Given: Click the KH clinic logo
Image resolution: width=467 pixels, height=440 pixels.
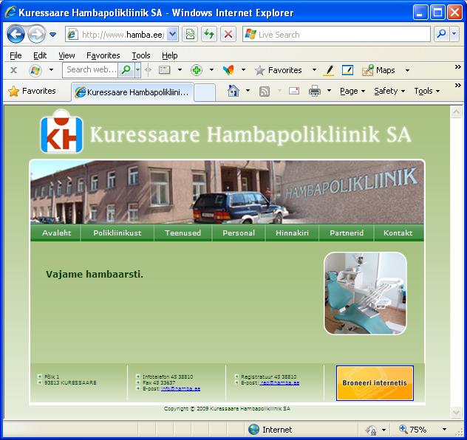Looking at the screenshot, I should [61, 131].
